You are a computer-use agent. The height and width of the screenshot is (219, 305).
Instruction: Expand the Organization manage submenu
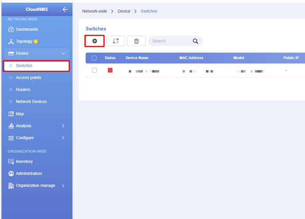click(x=63, y=186)
